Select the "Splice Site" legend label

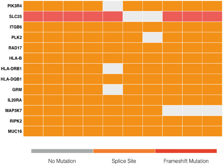pyautogui.click(x=124, y=161)
